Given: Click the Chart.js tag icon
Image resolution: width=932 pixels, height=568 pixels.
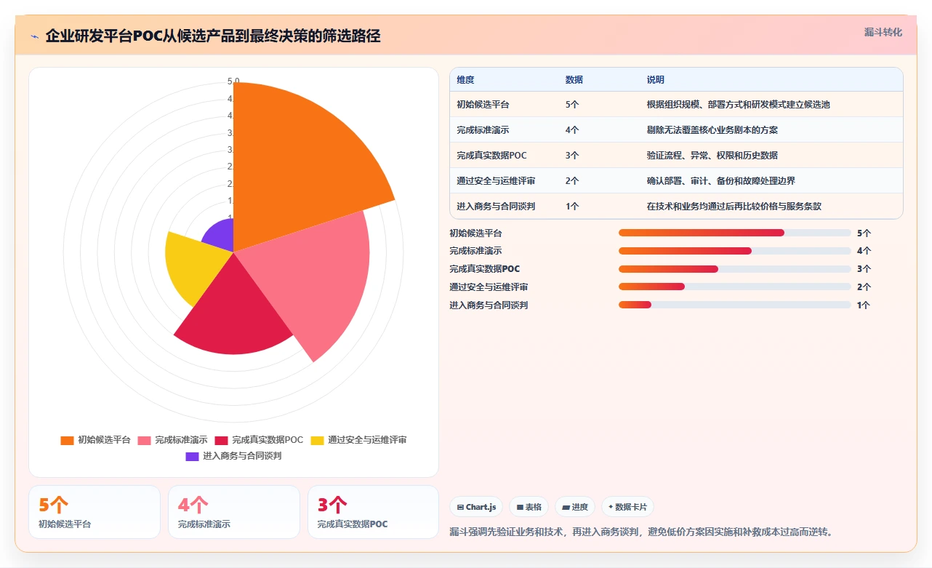Looking at the screenshot, I should 460,507.
